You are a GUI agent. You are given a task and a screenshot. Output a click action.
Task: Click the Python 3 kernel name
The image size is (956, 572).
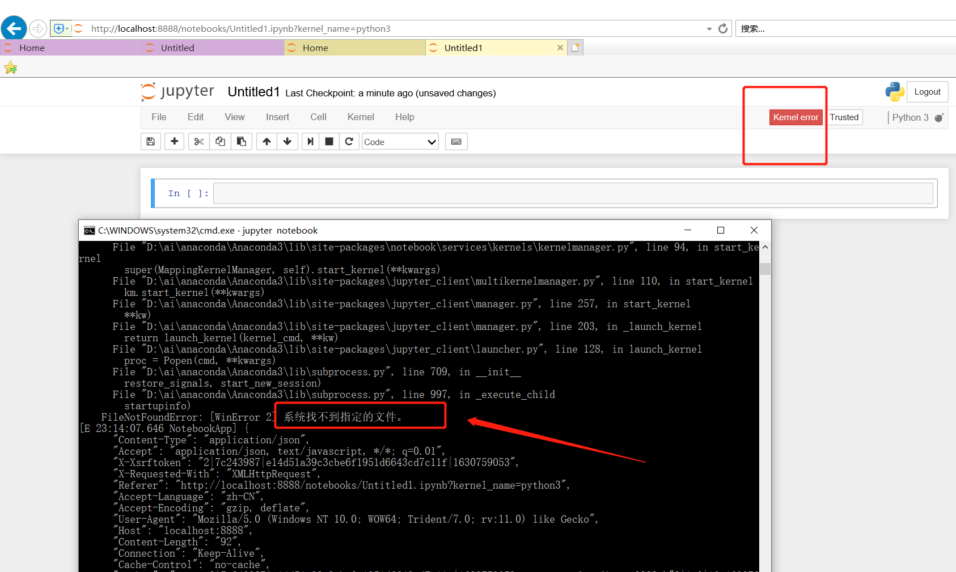[x=910, y=117]
